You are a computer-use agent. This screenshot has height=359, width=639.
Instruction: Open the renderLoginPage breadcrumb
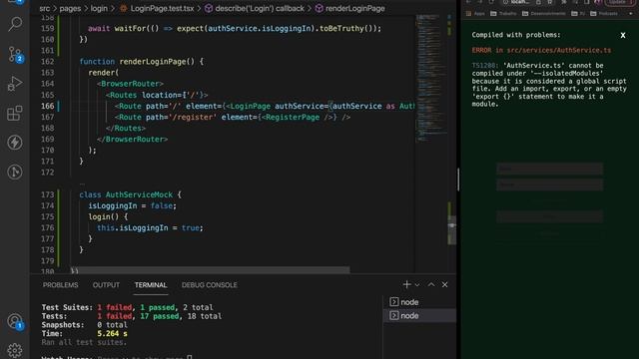point(350,9)
